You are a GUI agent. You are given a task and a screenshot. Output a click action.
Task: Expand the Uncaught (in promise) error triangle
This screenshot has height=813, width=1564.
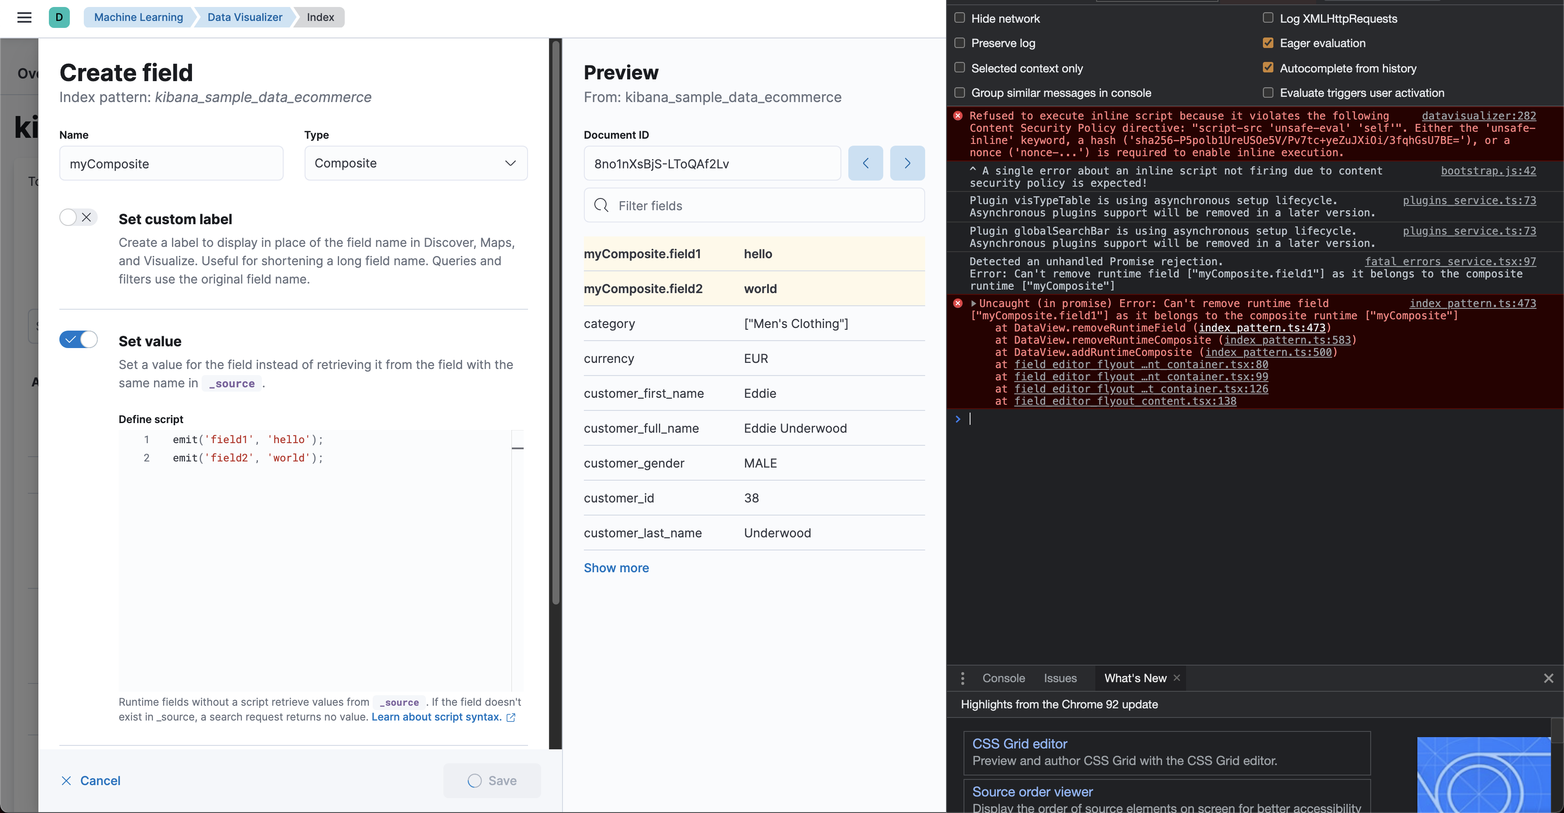click(x=974, y=304)
